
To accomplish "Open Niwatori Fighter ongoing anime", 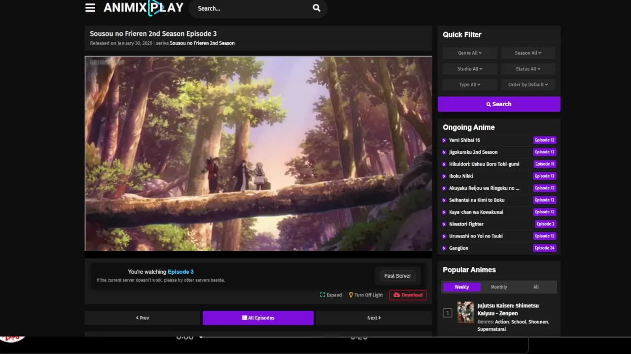I will [466, 224].
